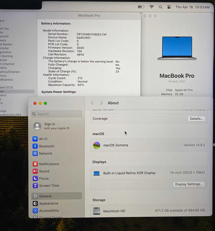Select Thunderbolt/USB4 in System Information sidebar
This screenshot has height=231, width=215.
pyautogui.click(x=11, y=115)
